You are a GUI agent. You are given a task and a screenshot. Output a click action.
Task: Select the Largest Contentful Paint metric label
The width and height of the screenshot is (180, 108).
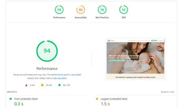[114, 99]
